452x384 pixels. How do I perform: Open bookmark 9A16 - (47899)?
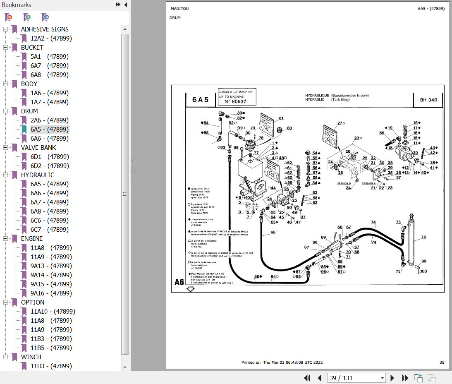coord(51,293)
